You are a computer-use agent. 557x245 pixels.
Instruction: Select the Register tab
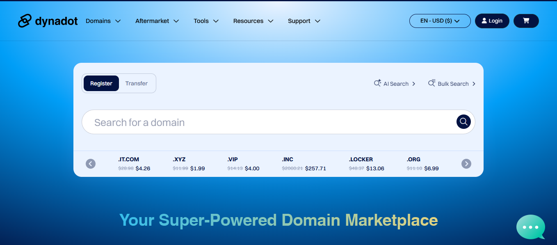coord(101,83)
